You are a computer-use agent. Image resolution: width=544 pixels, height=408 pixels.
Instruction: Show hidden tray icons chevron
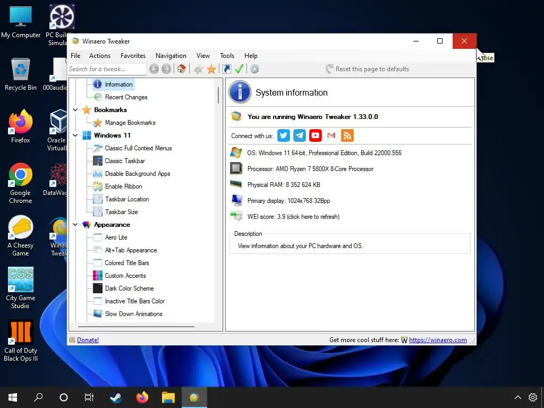click(517, 397)
